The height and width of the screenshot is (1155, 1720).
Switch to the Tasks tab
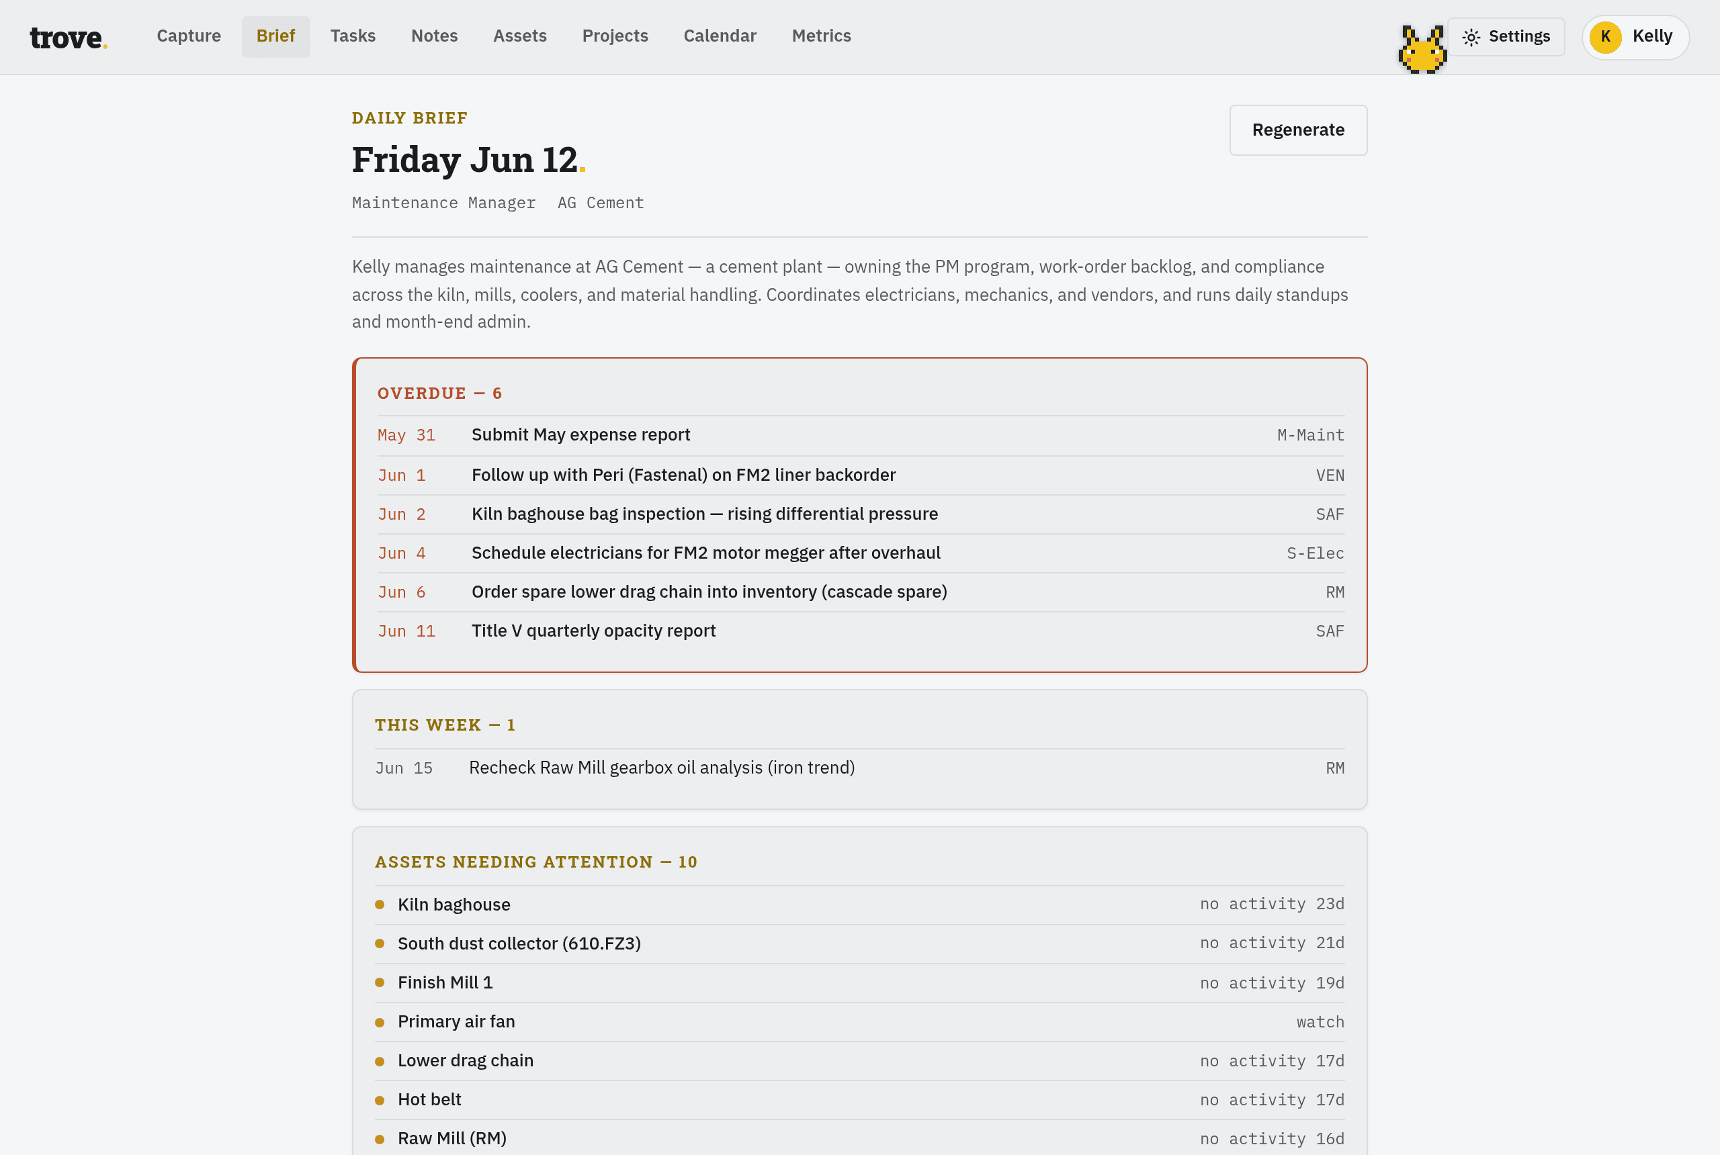click(x=353, y=36)
